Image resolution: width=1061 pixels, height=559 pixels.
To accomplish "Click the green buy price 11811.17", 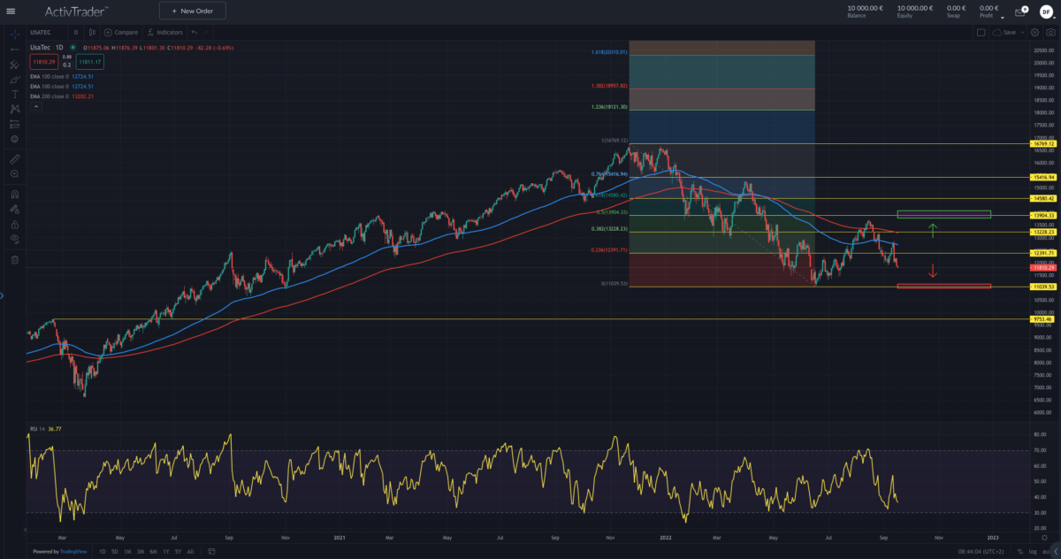I will pos(89,62).
